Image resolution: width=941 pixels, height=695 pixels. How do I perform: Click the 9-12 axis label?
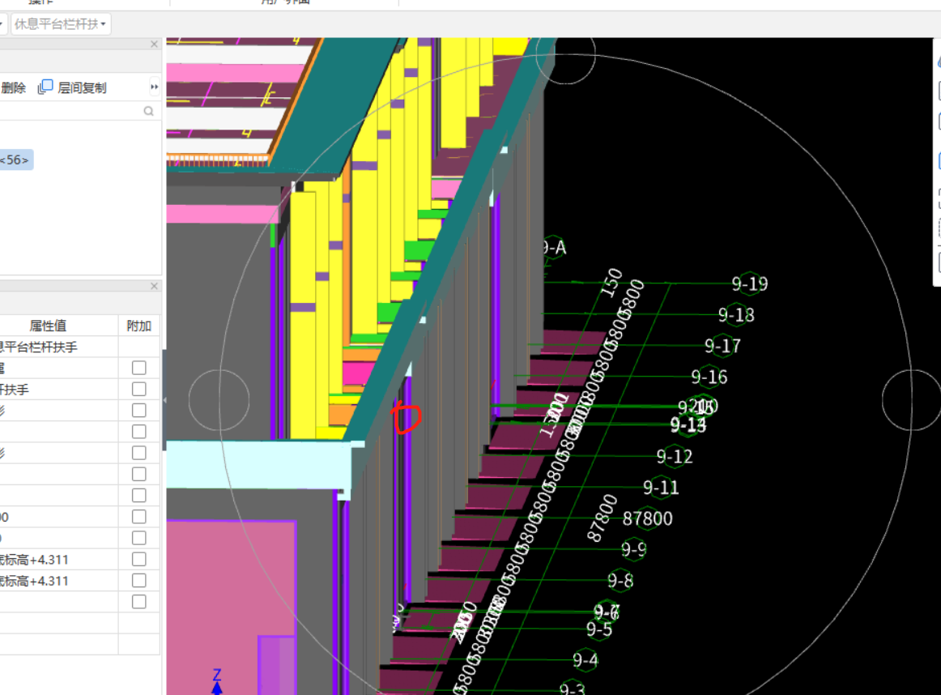[x=675, y=457]
